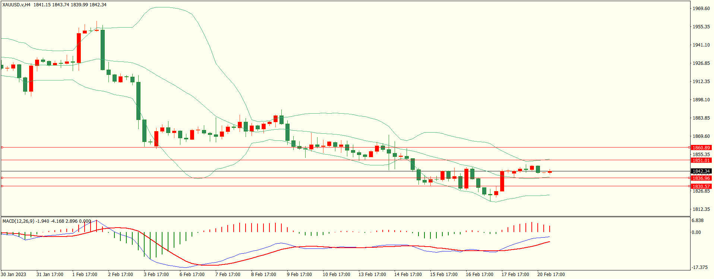The height and width of the screenshot is (279, 714).
Task: Click the 20 Feb 17:00 time label
Action: pos(551,275)
